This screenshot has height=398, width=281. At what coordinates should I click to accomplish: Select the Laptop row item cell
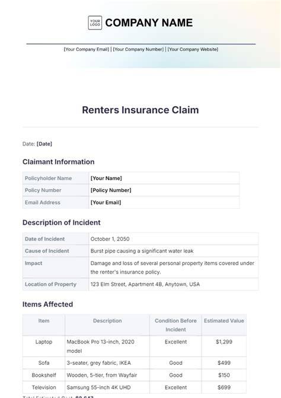(44, 346)
